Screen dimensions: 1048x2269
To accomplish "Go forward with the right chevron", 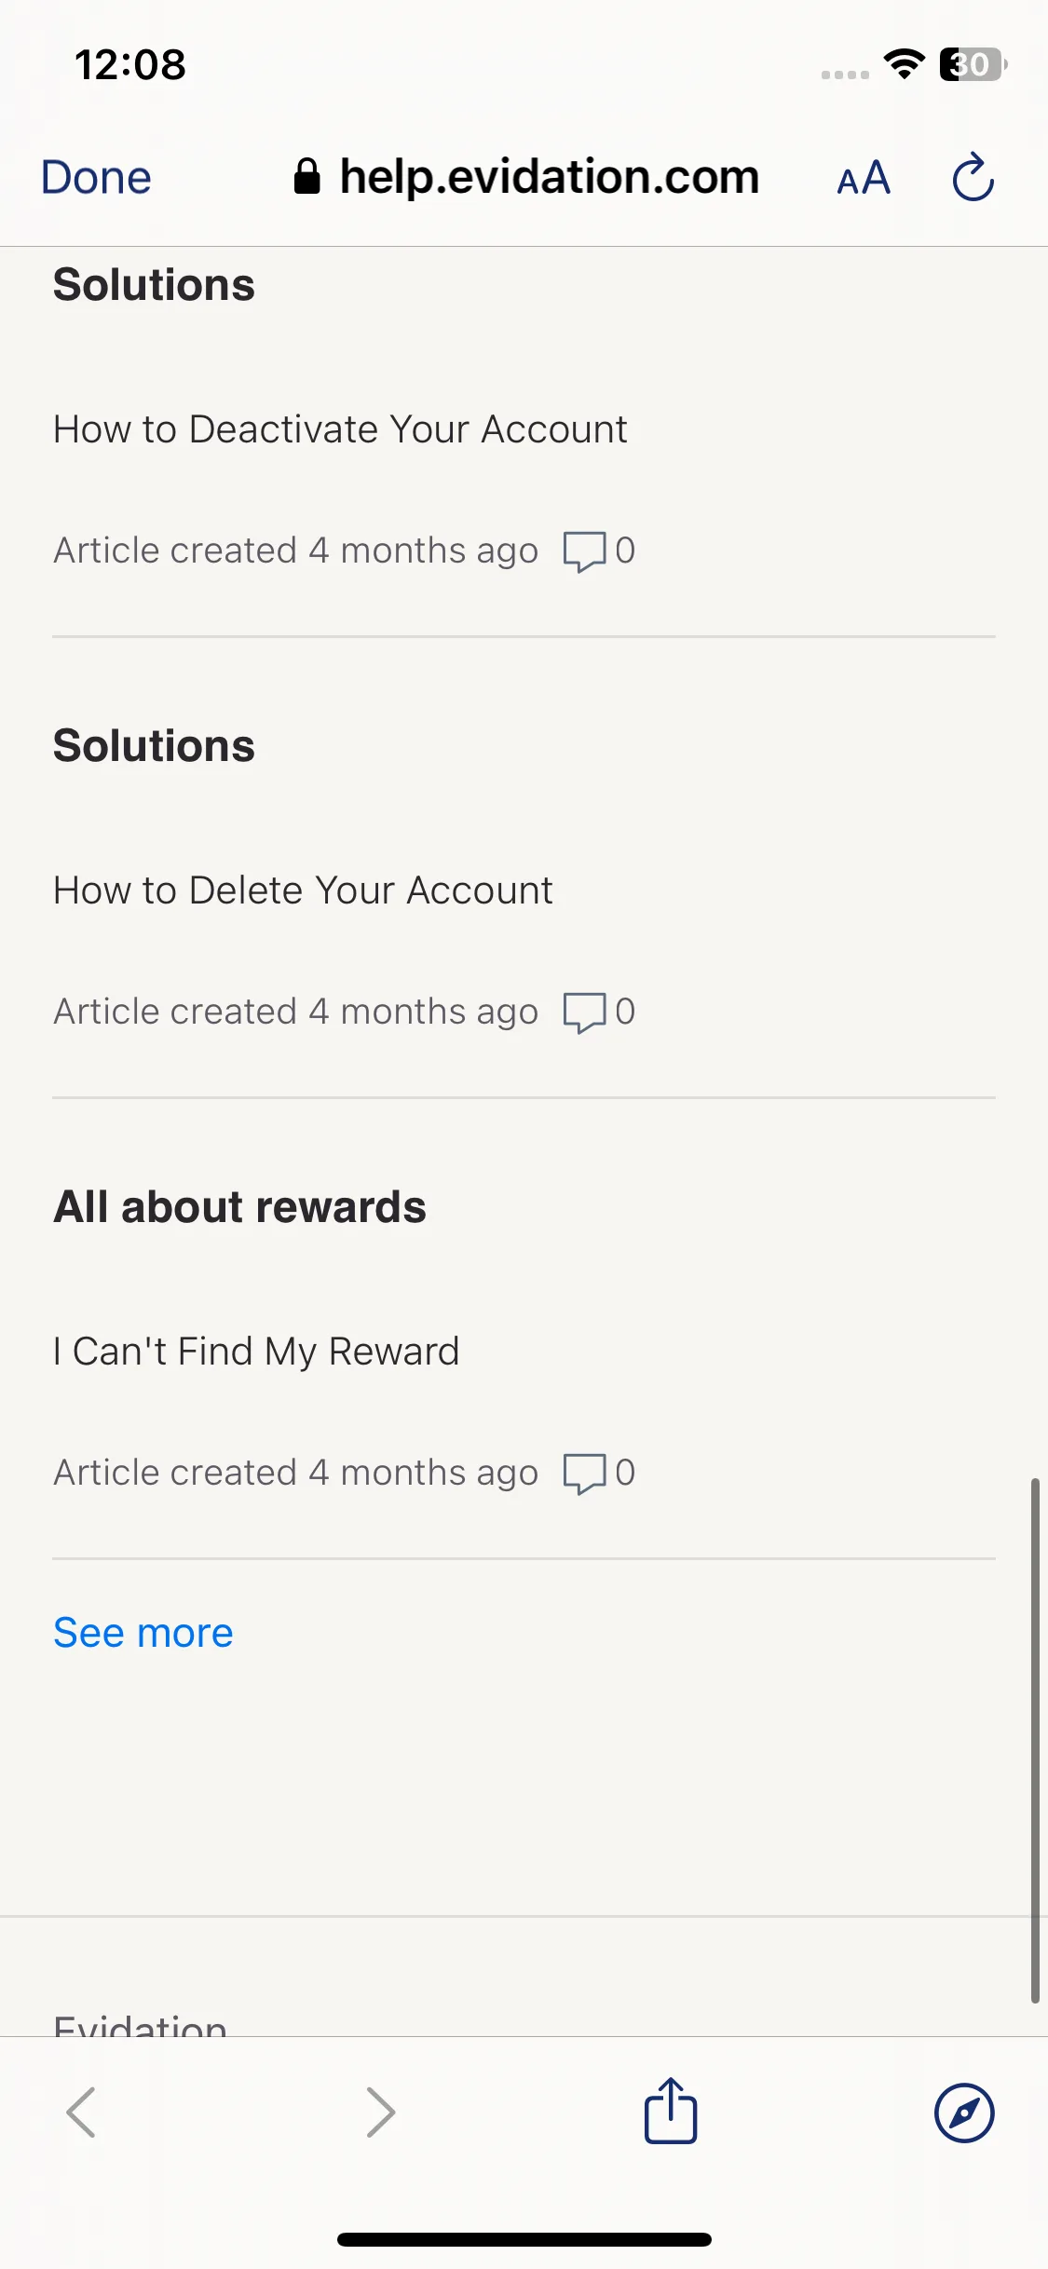I will 380,2112.
